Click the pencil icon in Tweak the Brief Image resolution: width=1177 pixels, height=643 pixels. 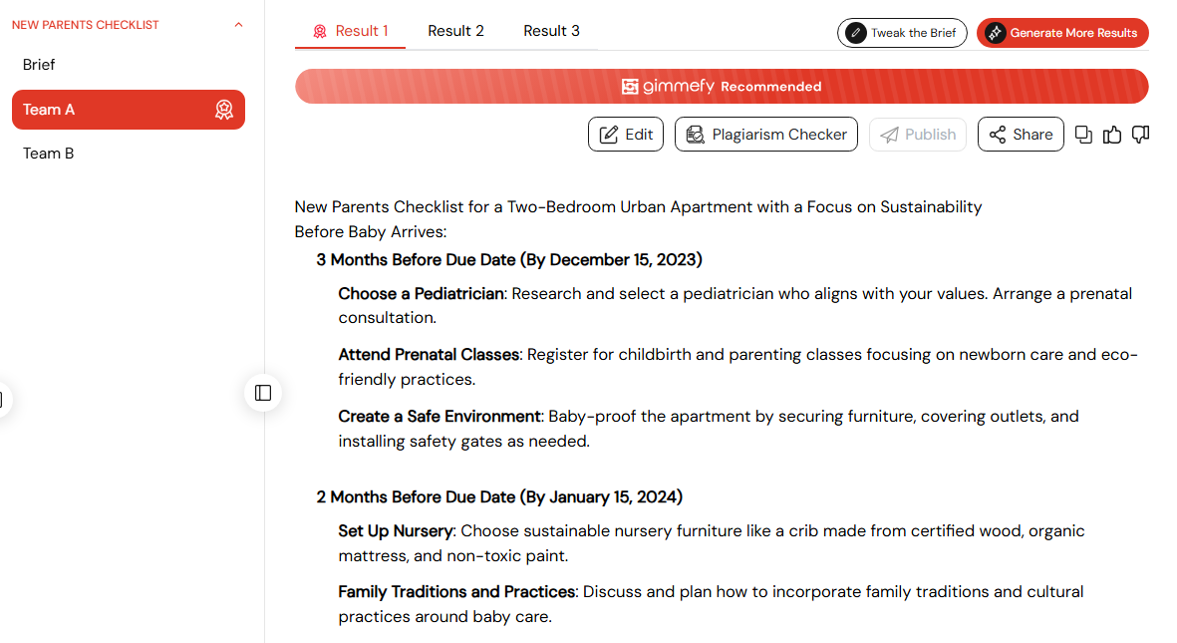(856, 33)
